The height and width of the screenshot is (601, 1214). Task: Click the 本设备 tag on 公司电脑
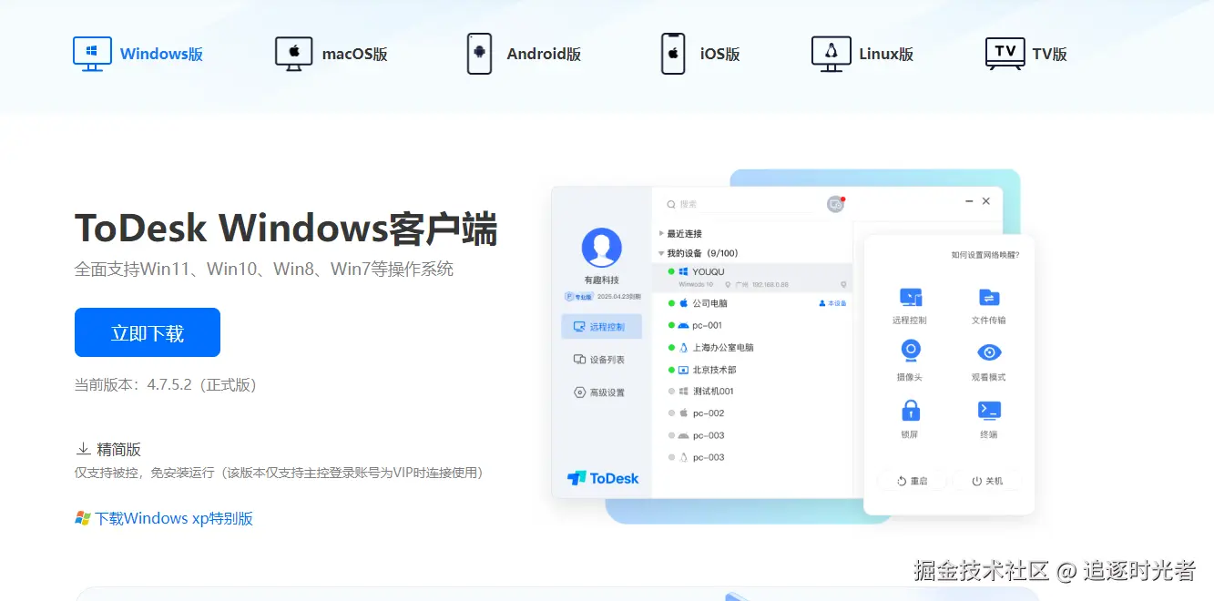coord(832,303)
